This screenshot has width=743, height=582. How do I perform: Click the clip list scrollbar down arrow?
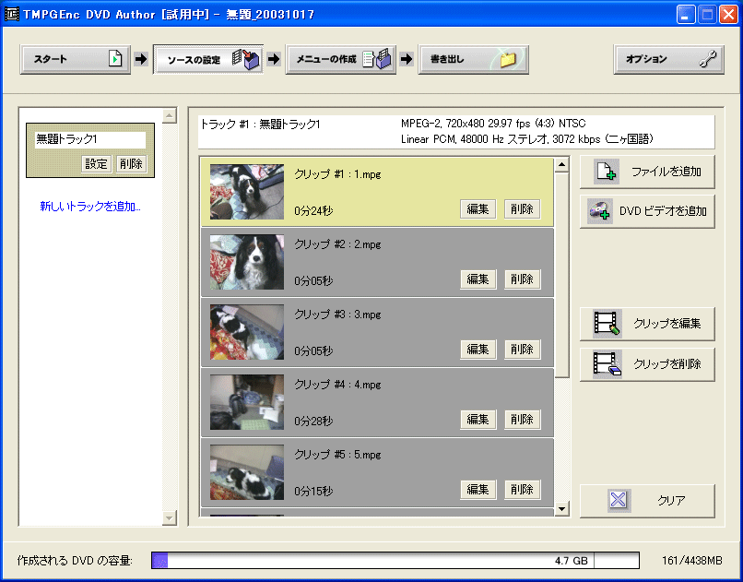pos(560,507)
